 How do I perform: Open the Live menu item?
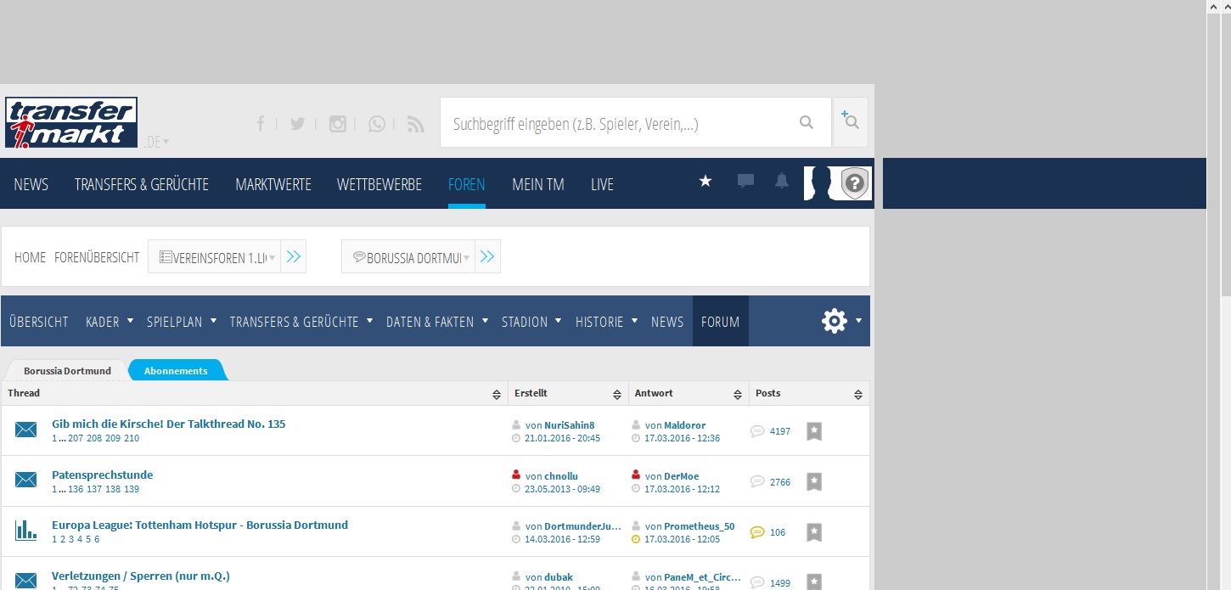coord(602,184)
